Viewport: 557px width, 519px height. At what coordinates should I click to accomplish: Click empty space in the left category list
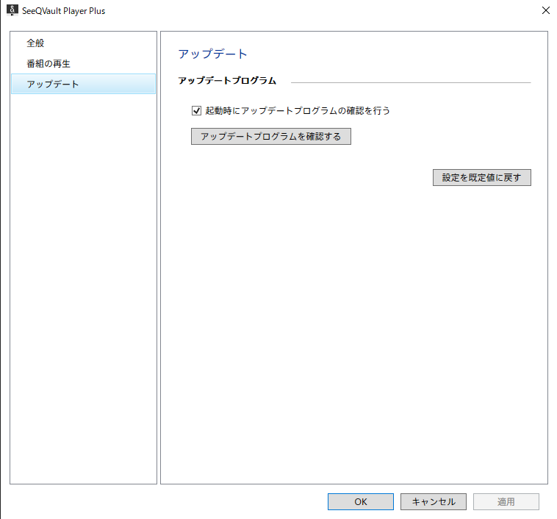point(83,294)
